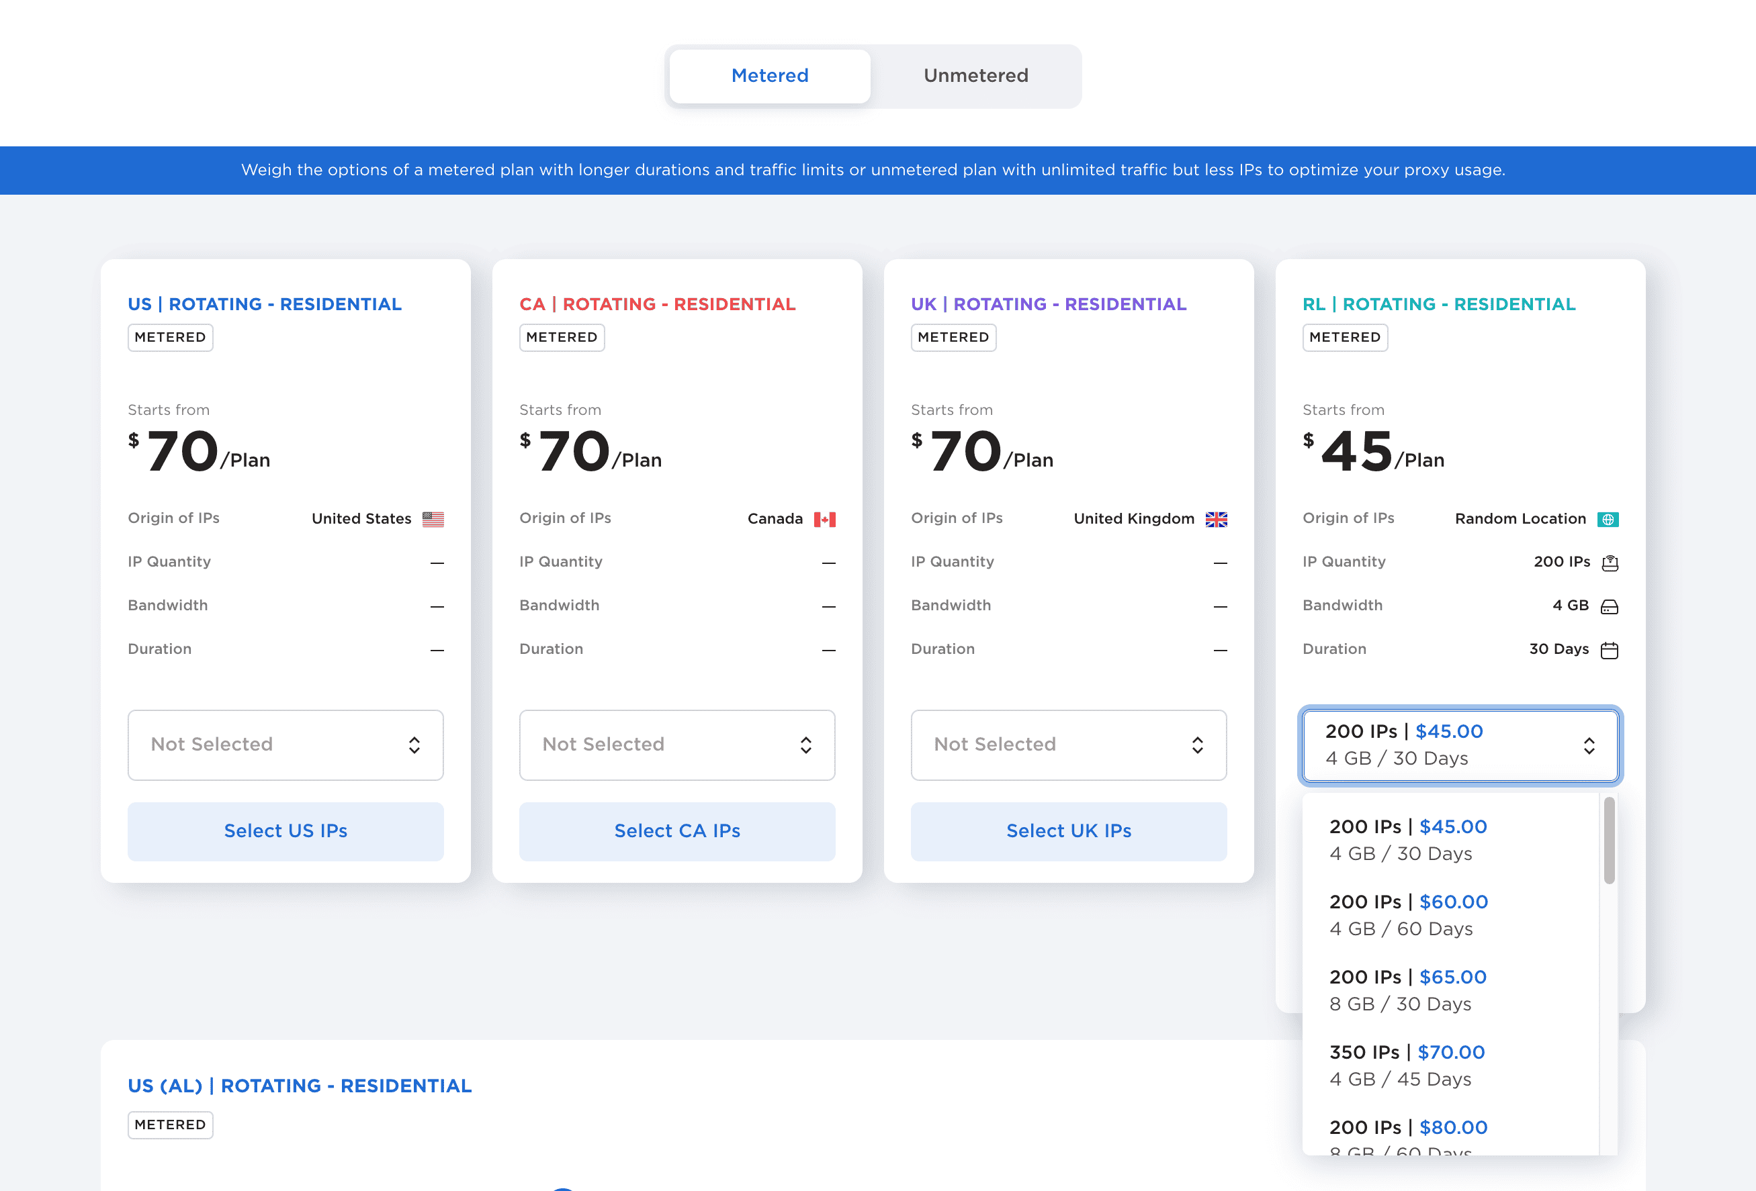Click the CA | ROTATING - RESIDENTIAL heading
This screenshot has height=1191, width=1756.
pos(658,304)
